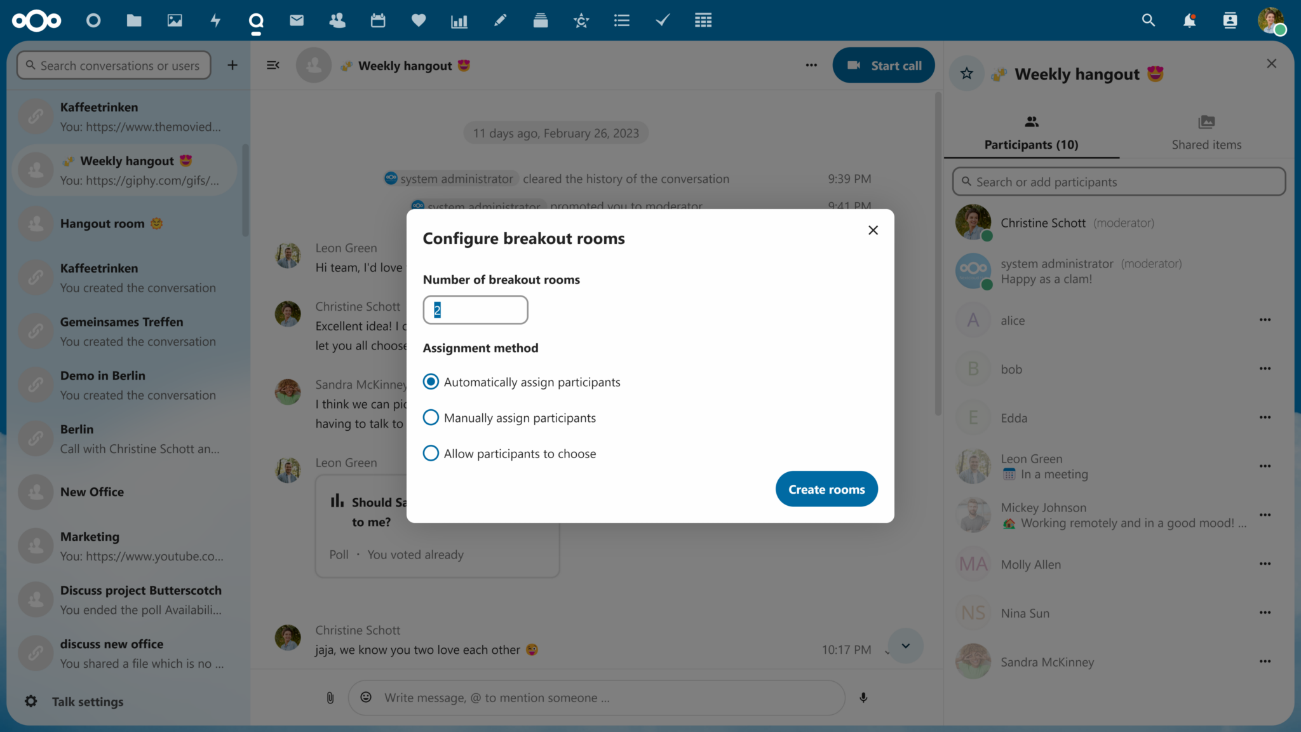The height and width of the screenshot is (732, 1301).
Task: Select Allow participants to choose
Action: [431, 453]
